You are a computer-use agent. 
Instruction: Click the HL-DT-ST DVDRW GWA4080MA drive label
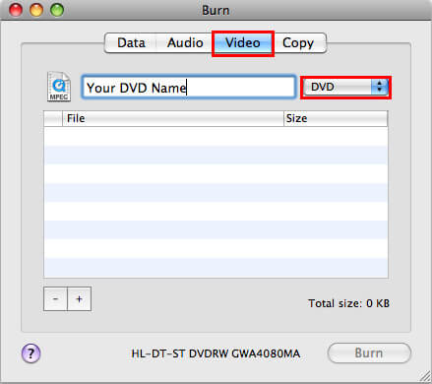tap(216, 353)
